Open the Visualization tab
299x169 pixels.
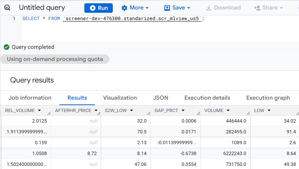click(120, 98)
